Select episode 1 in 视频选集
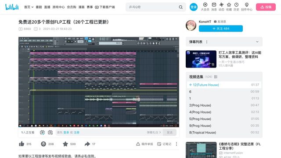281x158 pixels. [x=224, y=98]
